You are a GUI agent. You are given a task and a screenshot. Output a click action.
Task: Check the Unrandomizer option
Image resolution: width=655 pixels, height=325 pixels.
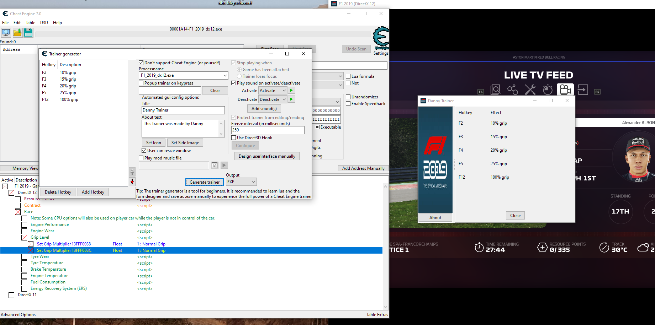(x=348, y=97)
